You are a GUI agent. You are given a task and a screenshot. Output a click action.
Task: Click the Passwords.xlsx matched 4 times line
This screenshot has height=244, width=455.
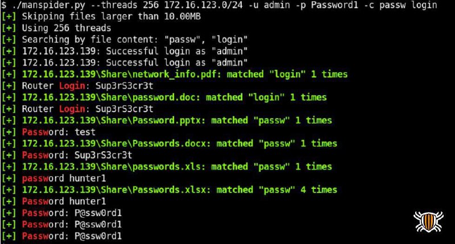(169, 190)
